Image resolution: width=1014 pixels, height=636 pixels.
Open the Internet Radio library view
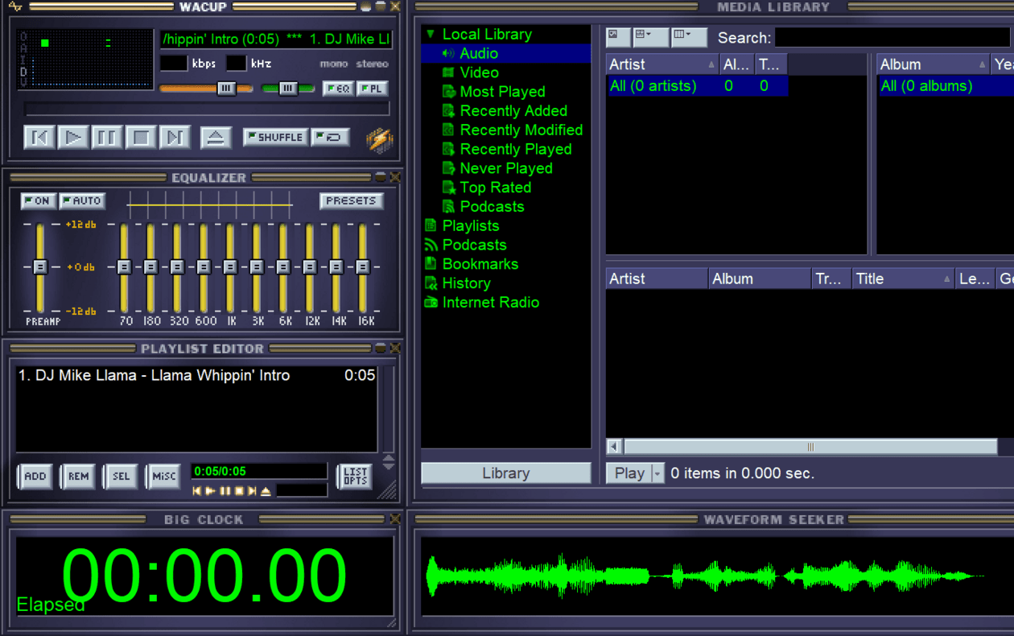[490, 303]
